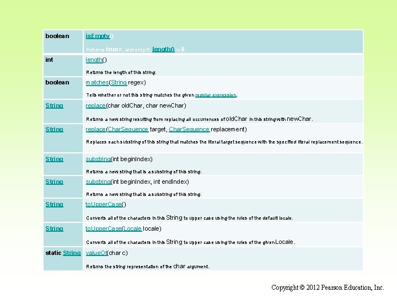Follow the regular expression link
The width and height of the screenshot is (397, 298).
(216, 95)
